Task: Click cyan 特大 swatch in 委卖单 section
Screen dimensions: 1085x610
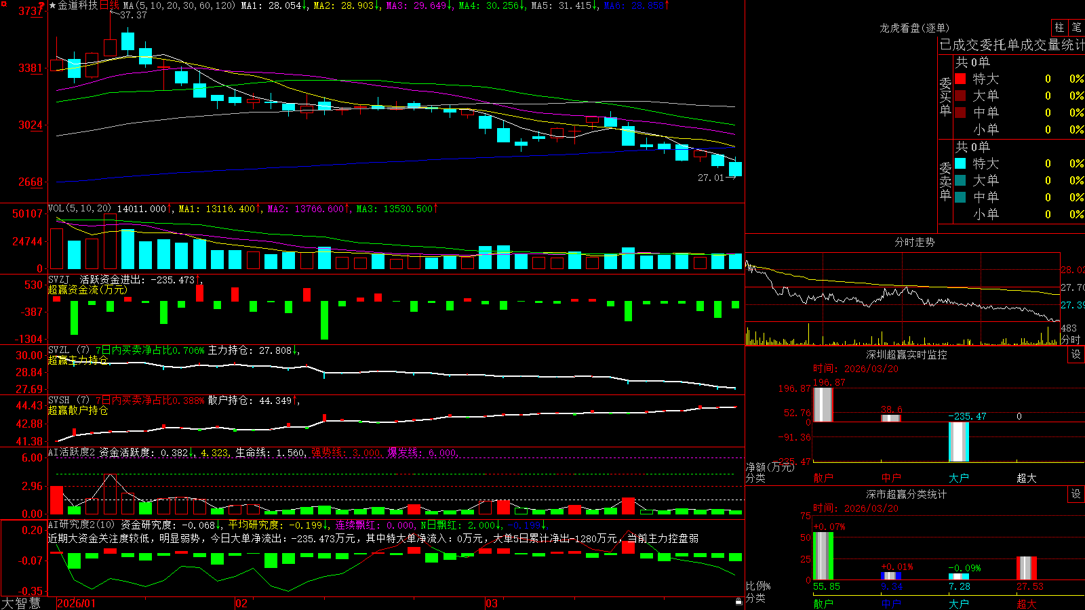Action: tap(960, 163)
